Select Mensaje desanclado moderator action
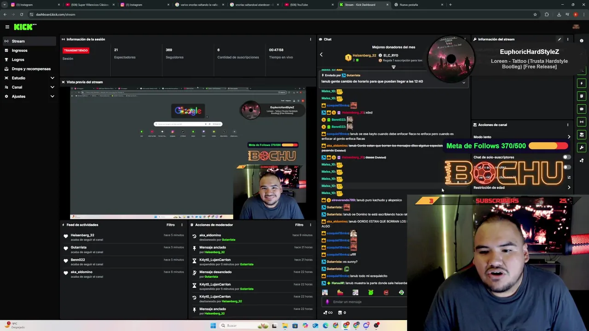The height and width of the screenshot is (331, 589). (215, 272)
